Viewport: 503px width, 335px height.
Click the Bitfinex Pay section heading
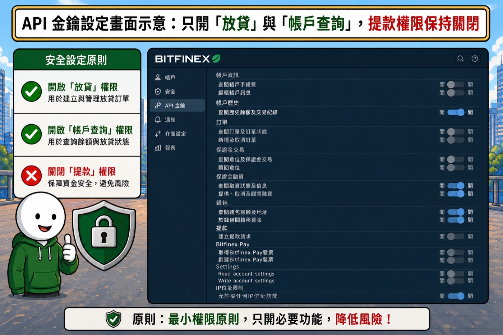click(x=233, y=244)
